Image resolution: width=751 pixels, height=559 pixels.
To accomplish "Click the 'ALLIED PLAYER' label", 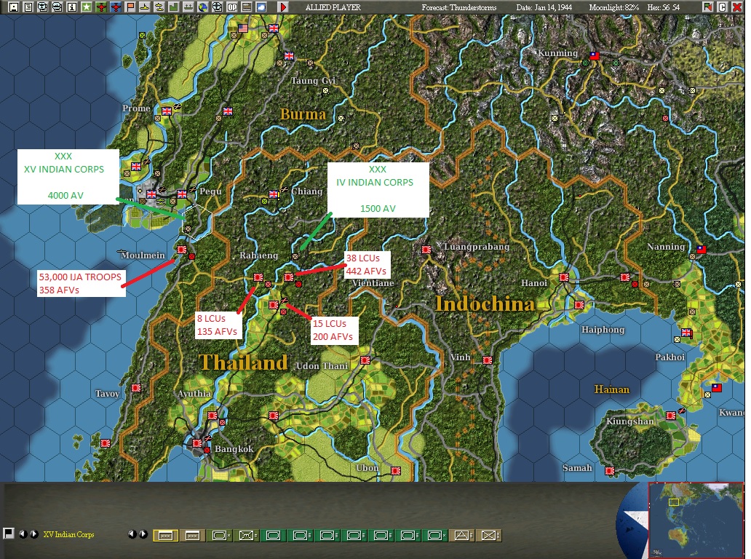I will click(x=333, y=7).
